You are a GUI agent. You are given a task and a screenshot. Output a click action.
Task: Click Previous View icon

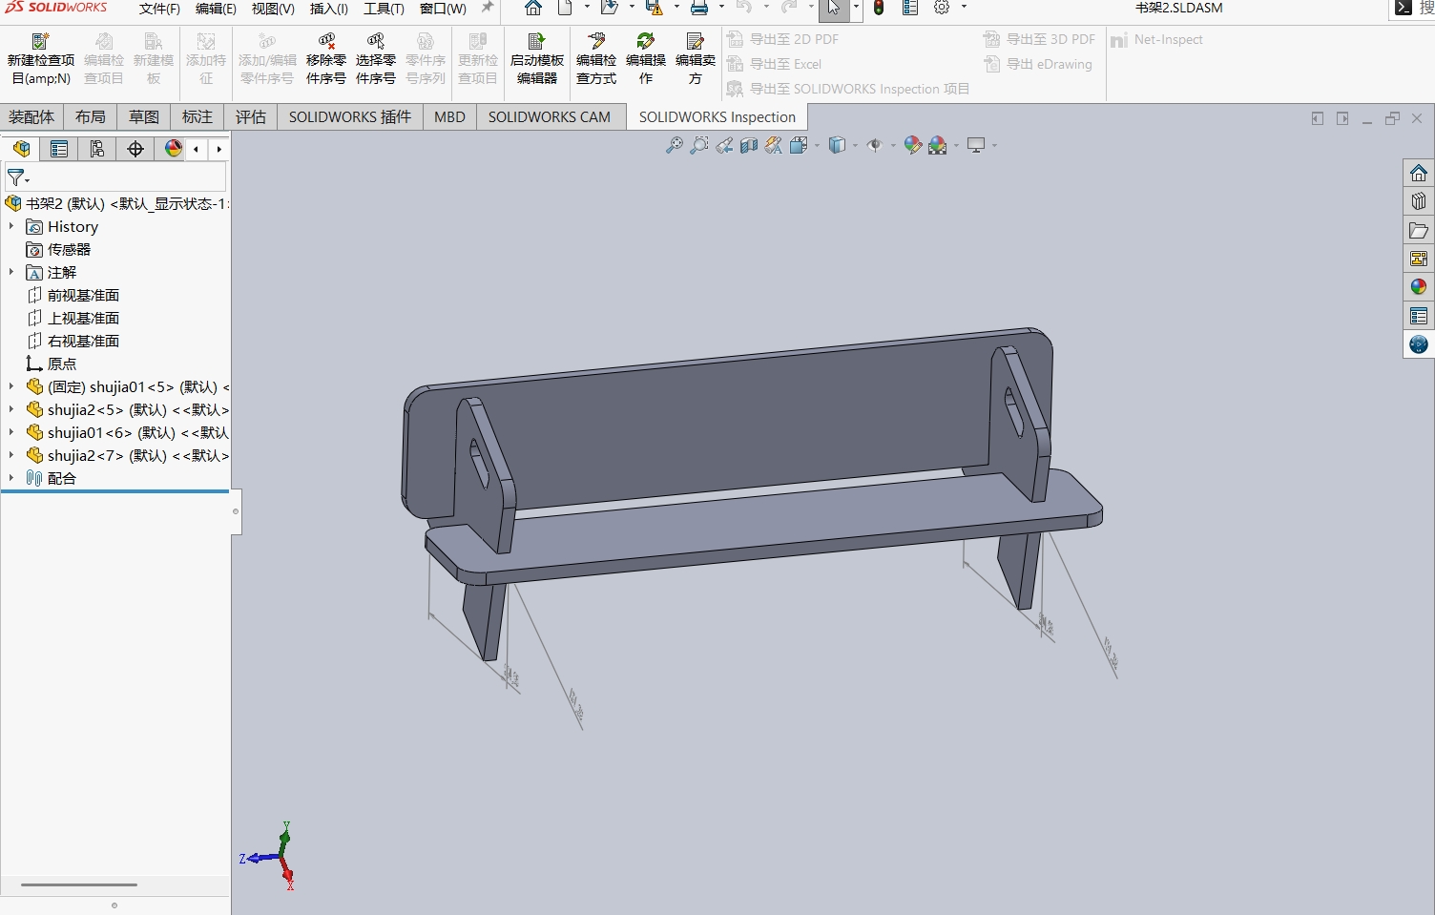(x=724, y=145)
